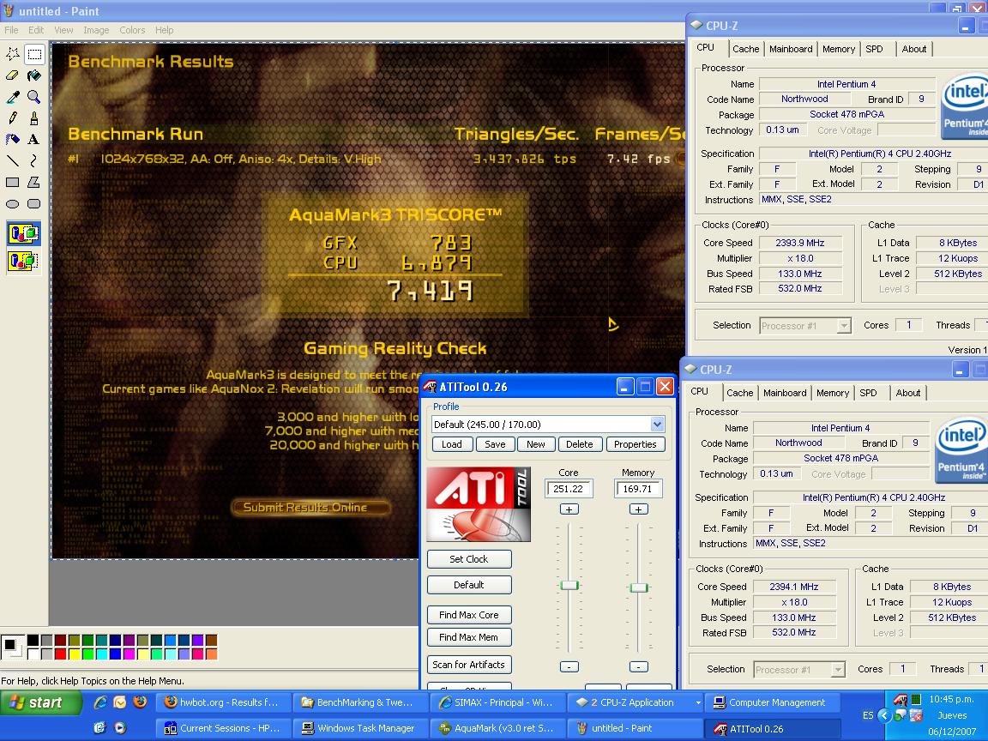Choose the Ellipse shape tool

pos(13,203)
